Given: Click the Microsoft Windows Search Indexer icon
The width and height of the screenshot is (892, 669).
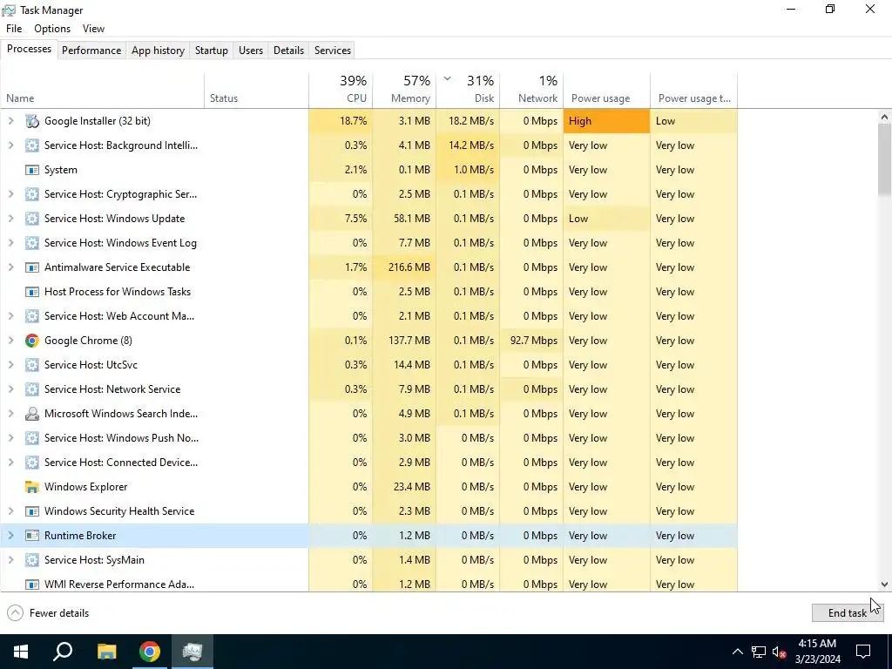Looking at the screenshot, I should 32,414.
